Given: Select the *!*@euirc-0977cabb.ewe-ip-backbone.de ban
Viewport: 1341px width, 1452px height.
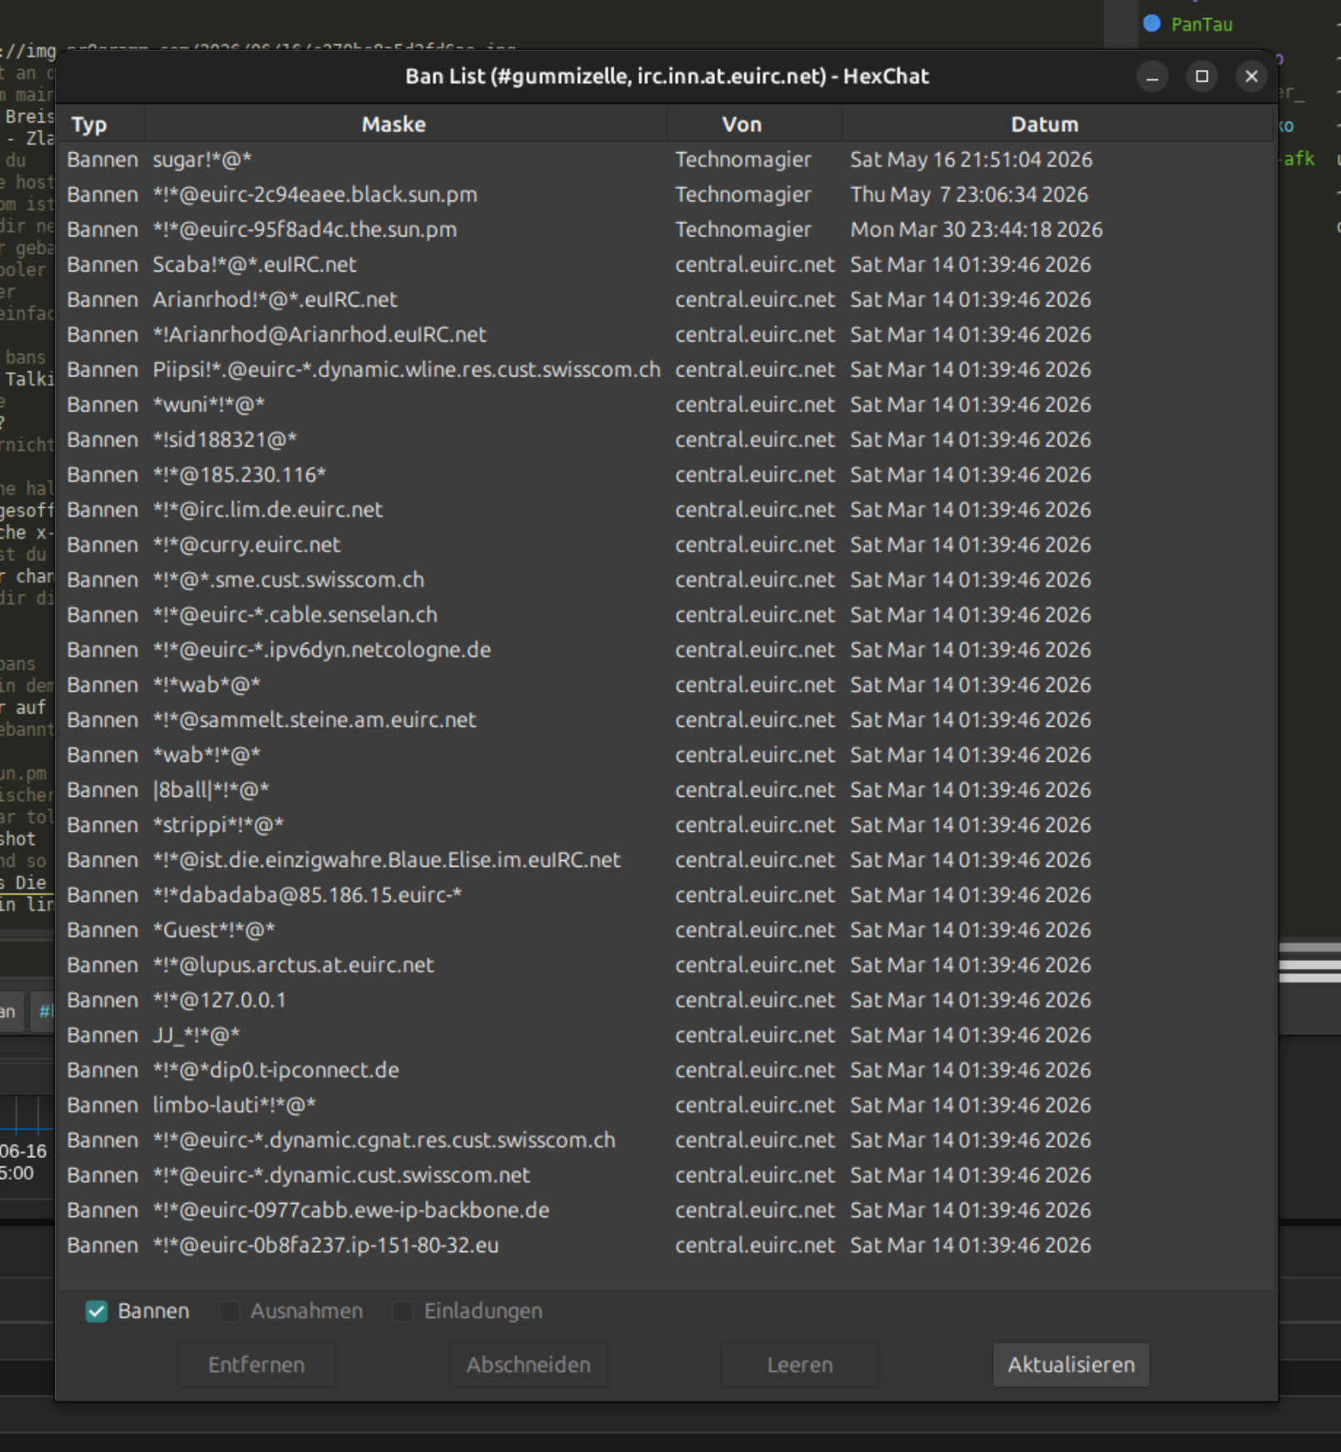Looking at the screenshot, I should (x=350, y=1209).
